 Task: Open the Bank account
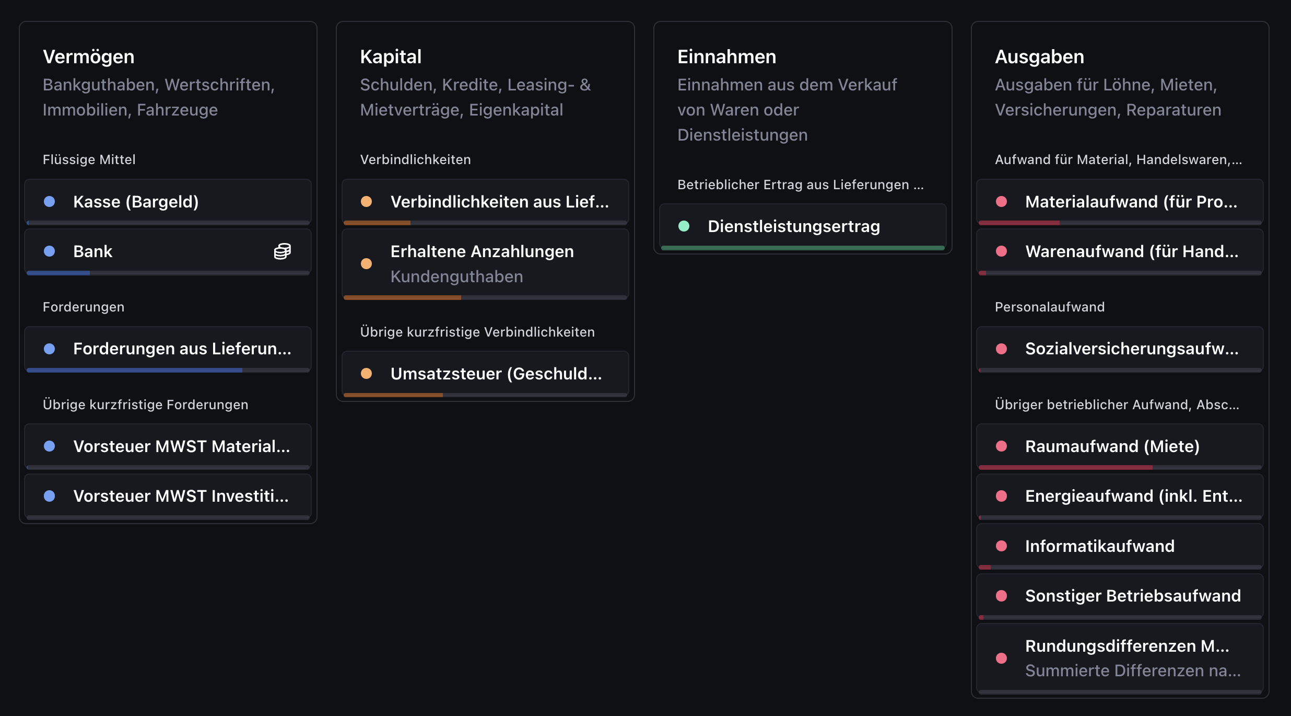click(168, 252)
